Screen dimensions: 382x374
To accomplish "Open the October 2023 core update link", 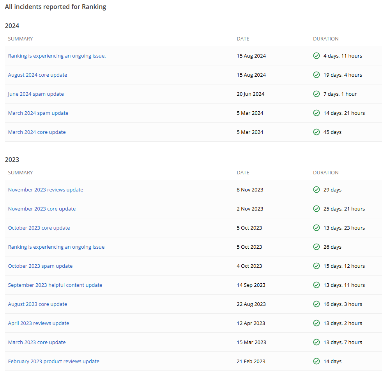I will (x=39, y=228).
